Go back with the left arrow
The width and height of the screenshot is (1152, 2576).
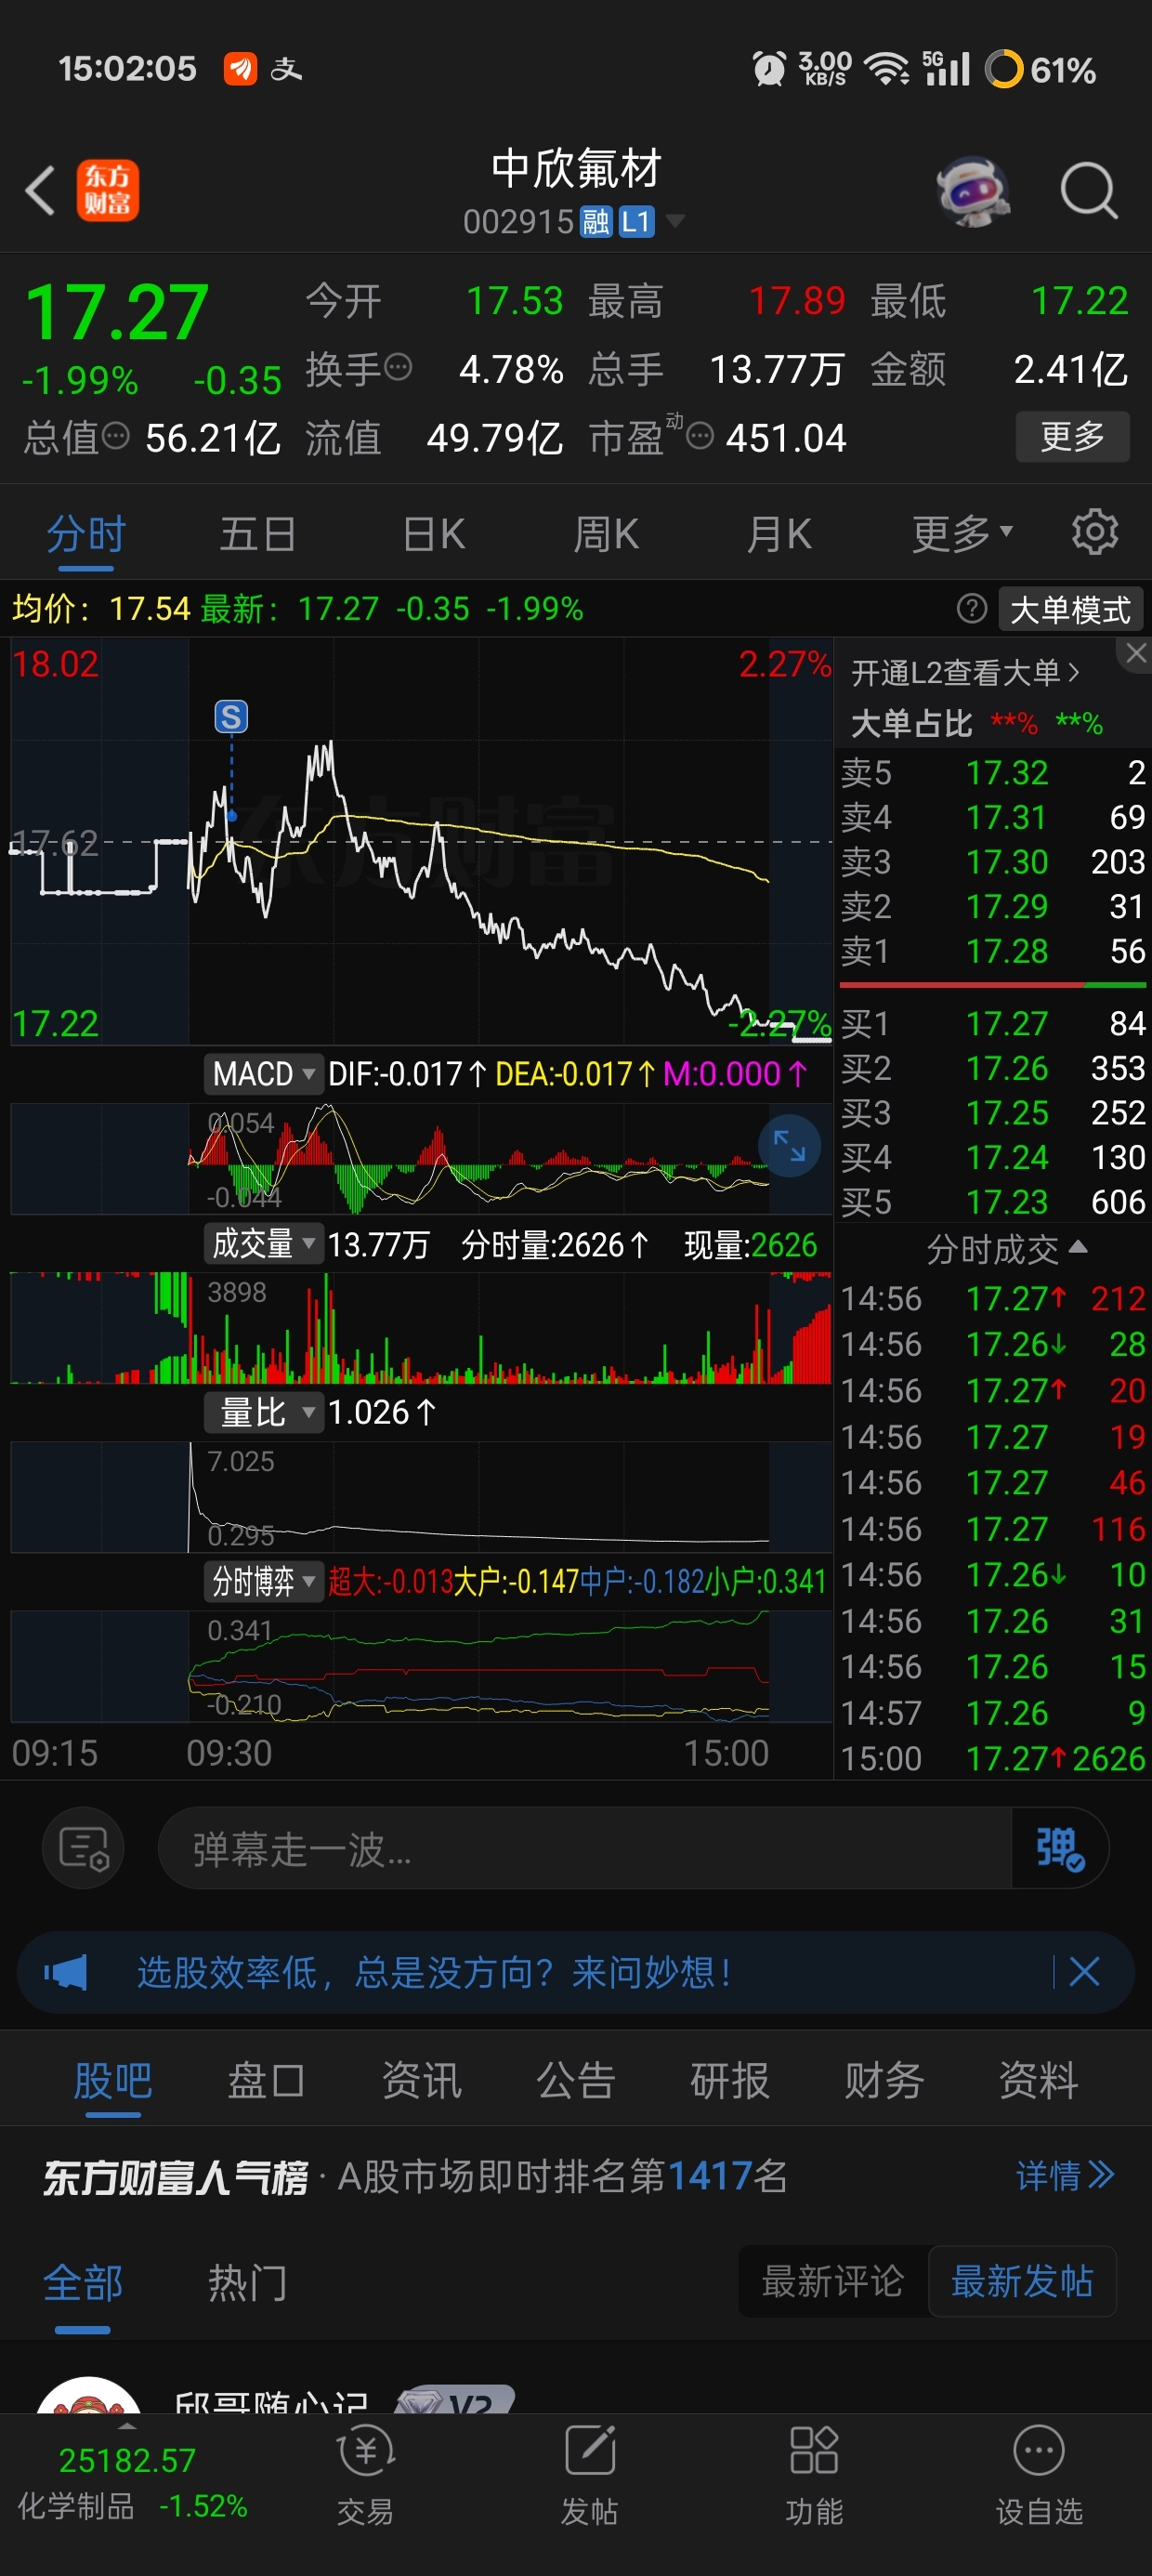pyautogui.click(x=40, y=190)
